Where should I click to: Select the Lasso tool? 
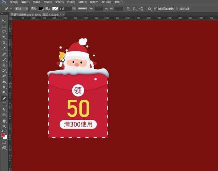point(4,32)
